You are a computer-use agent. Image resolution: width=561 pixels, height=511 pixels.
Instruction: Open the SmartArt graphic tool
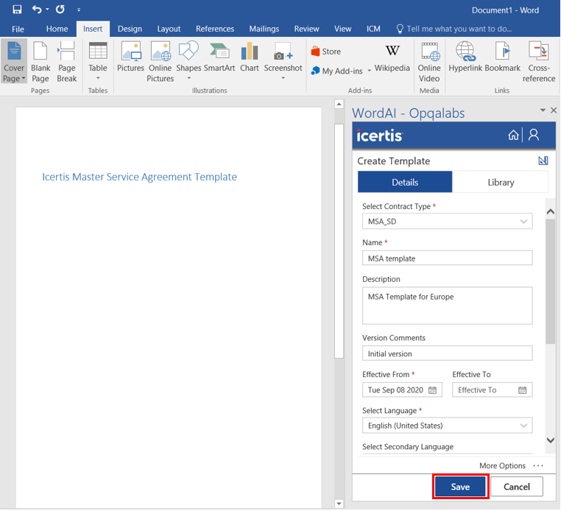[x=219, y=59]
